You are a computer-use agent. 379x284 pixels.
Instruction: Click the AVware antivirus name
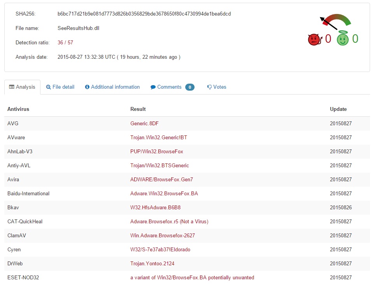point(16,138)
